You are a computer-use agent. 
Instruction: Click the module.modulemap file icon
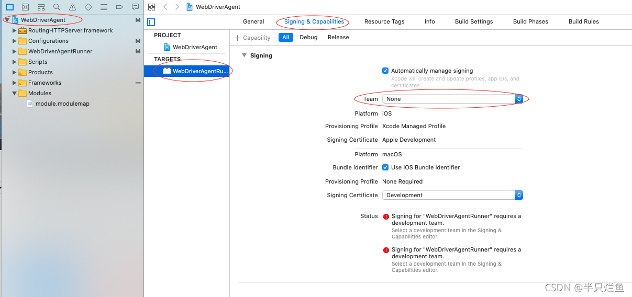[x=30, y=104]
